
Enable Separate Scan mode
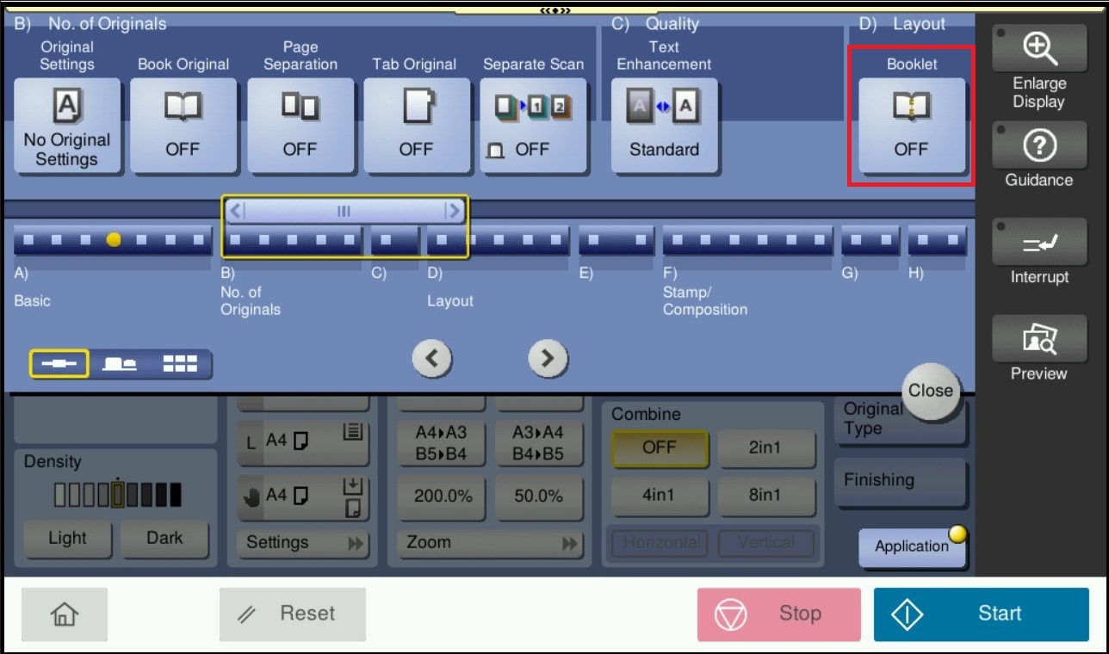pos(534,125)
